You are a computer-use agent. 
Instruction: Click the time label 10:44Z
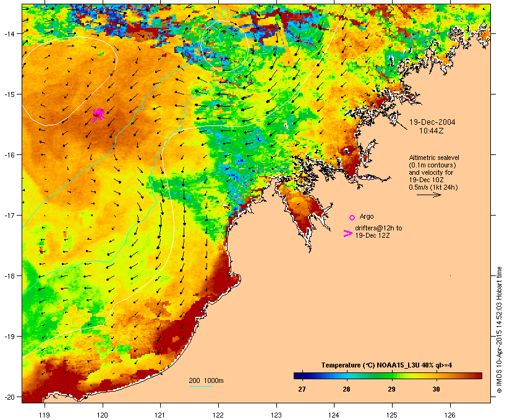coord(432,131)
